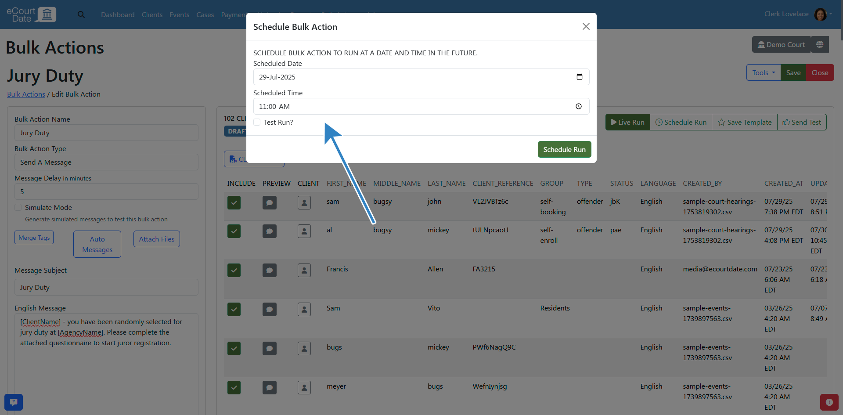Close the Schedule Bulk Action dialog
The width and height of the screenshot is (843, 415).
(x=586, y=26)
